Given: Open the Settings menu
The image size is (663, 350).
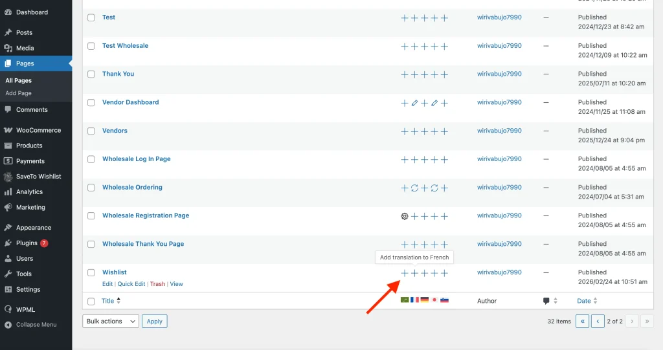Looking at the screenshot, I should pos(28,290).
